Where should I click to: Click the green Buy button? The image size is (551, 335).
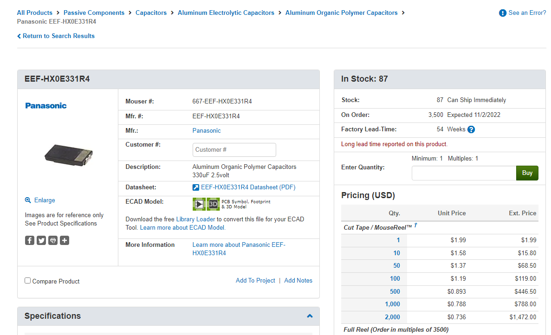point(527,173)
